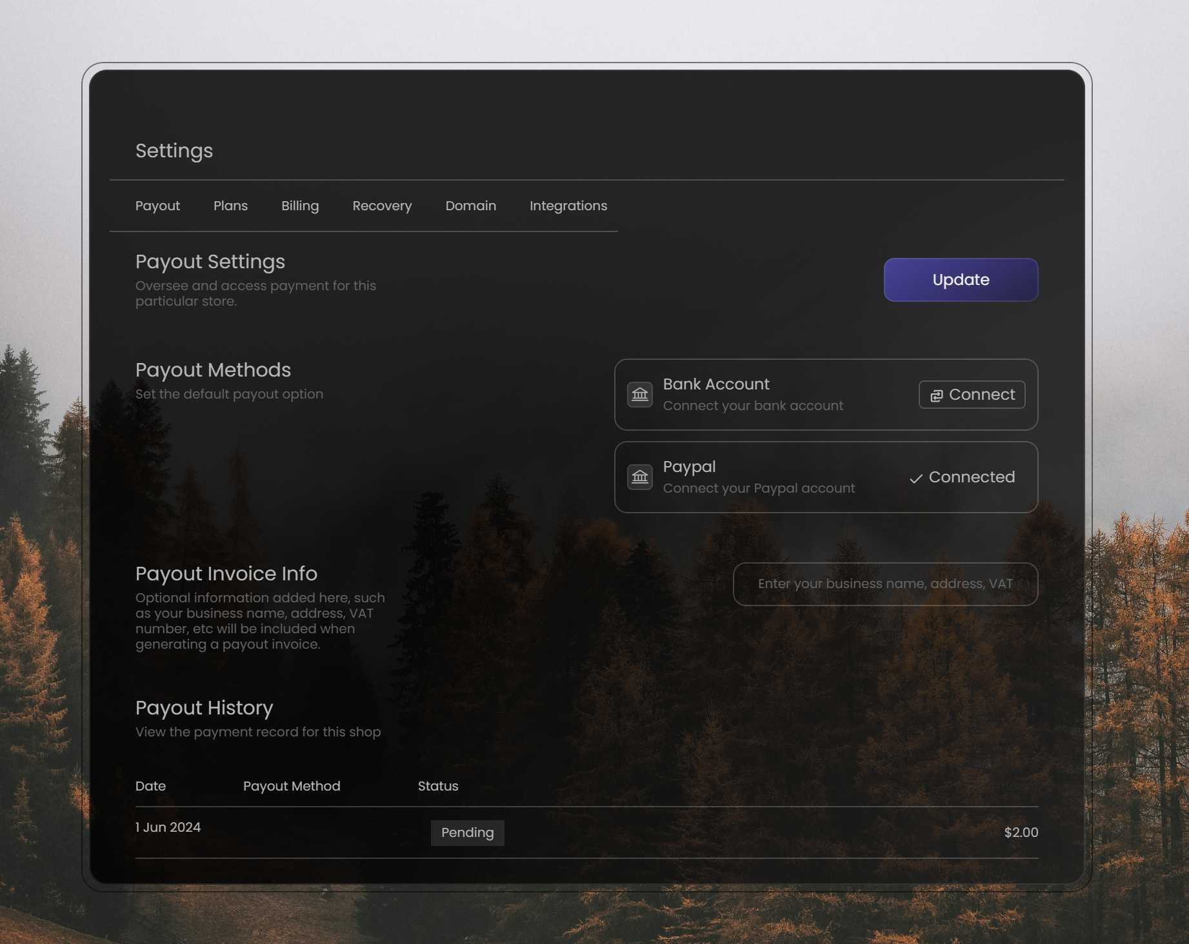Click the Status column header
The image size is (1189, 944).
pyautogui.click(x=438, y=786)
